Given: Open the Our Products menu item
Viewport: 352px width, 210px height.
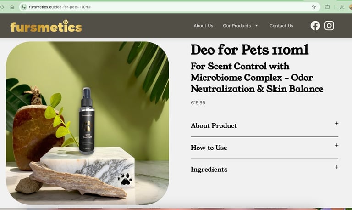Looking at the screenshot, I should (237, 26).
